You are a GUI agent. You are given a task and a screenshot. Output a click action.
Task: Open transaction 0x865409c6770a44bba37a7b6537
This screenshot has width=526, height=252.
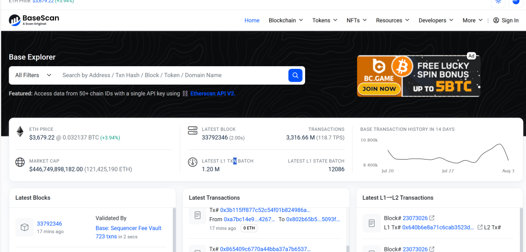265,248
